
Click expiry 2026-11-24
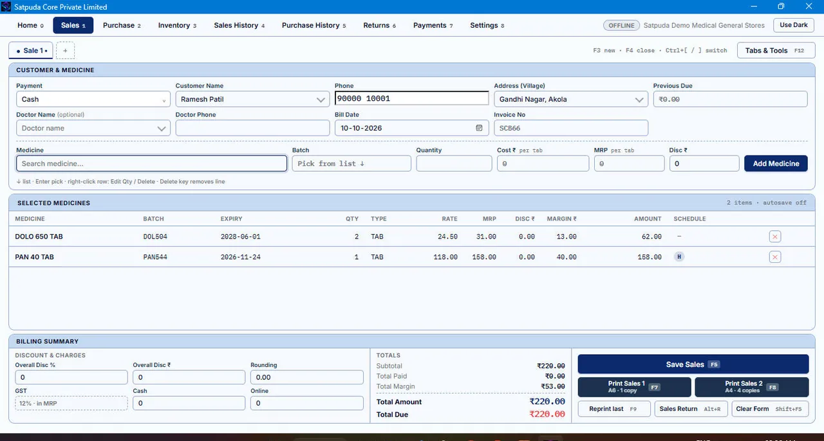[240, 257]
